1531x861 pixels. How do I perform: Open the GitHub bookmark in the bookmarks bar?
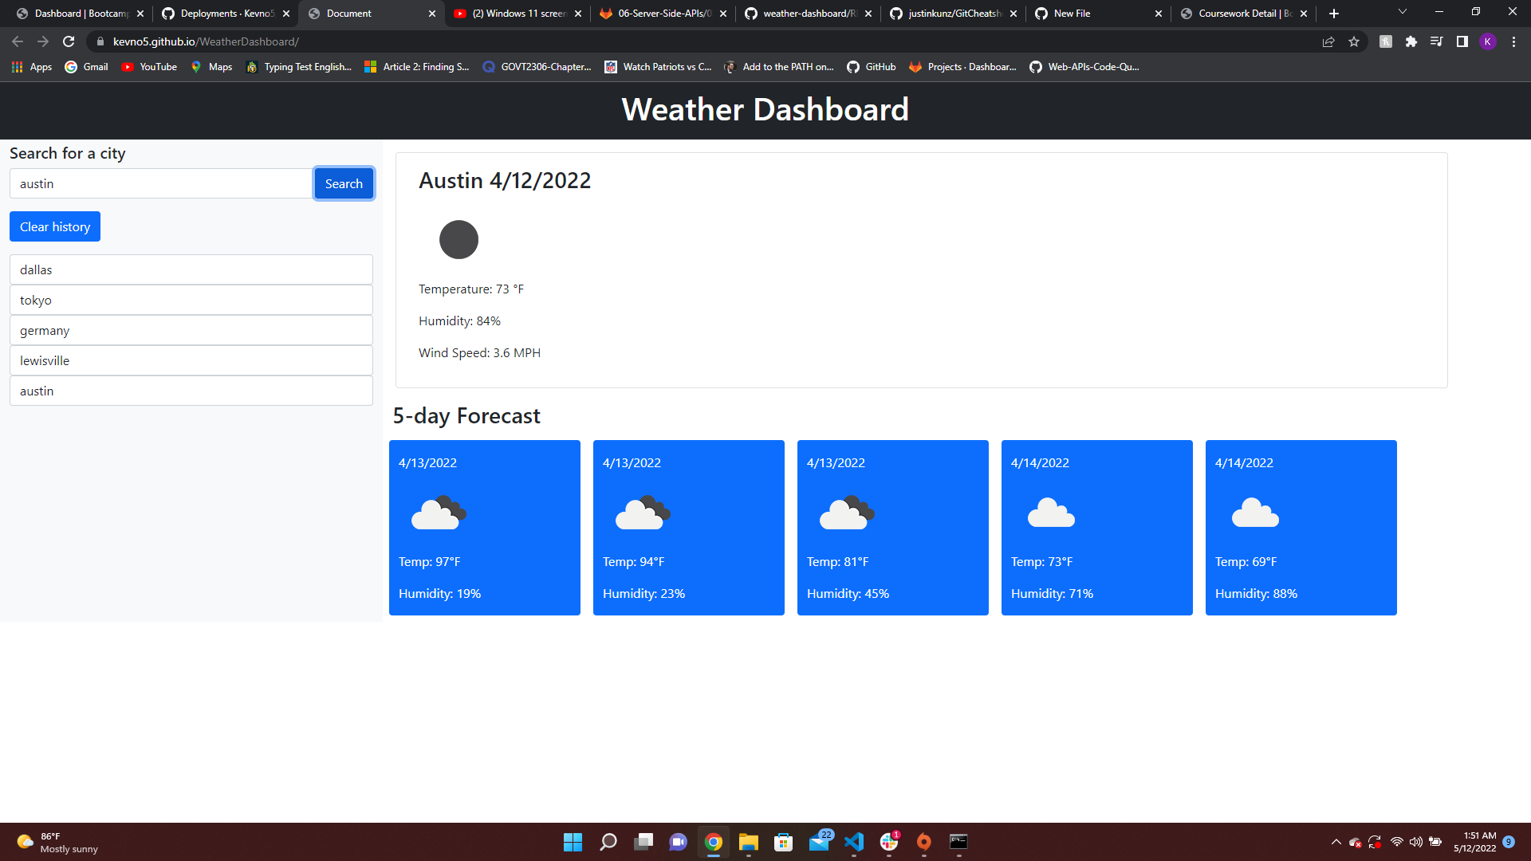pos(871,67)
